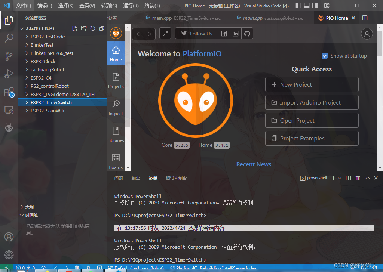Open the explorer panel more actions menu

98,18
